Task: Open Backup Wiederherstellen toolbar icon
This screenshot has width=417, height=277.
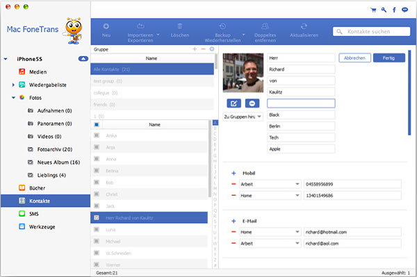Action: click(x=222, y=26)
